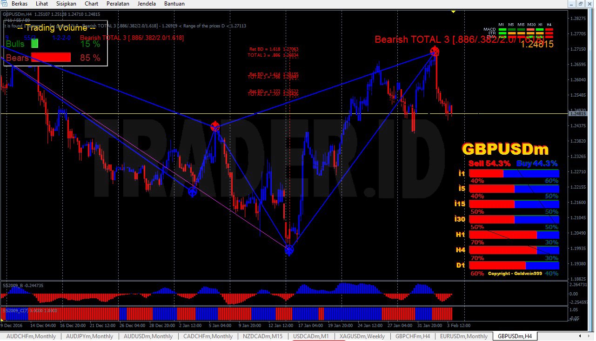Select the red STR H4 signal cell

point(549,33)
